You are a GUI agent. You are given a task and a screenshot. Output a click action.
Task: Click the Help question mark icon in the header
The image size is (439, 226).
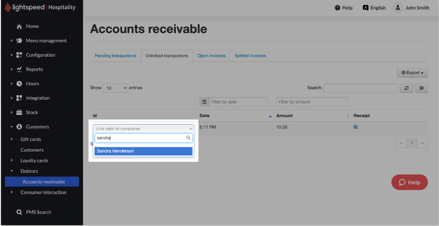coord(337,8)
